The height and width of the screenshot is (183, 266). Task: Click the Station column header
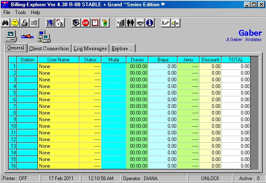point(27,60)
